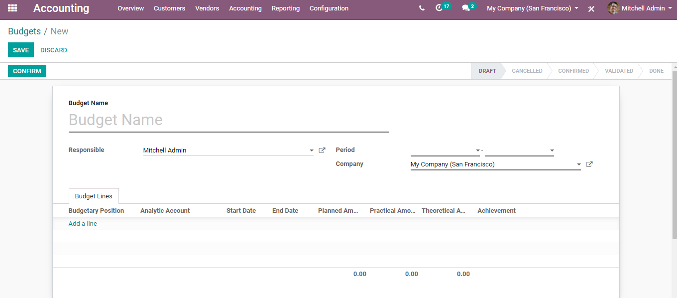
Task: Click the Budget Name input field
Action: (x=228, y=120)
